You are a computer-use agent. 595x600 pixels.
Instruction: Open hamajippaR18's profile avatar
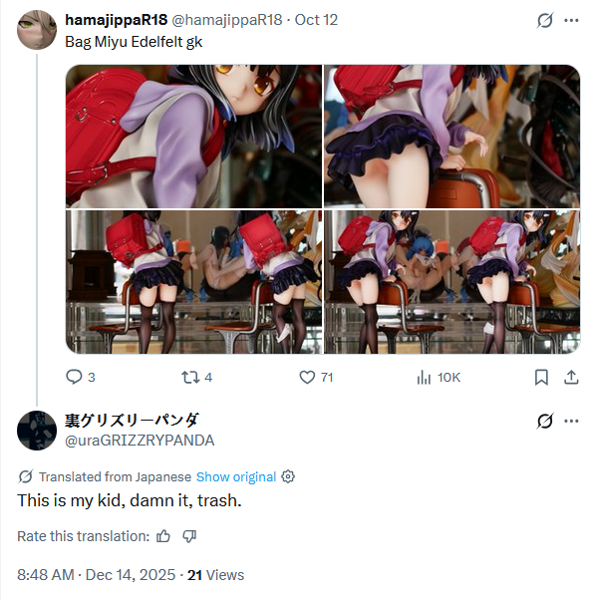pos(37,30)
